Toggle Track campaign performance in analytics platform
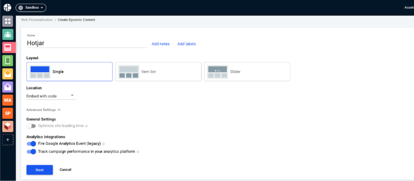414x181 pixels. (x=31, y=152)
